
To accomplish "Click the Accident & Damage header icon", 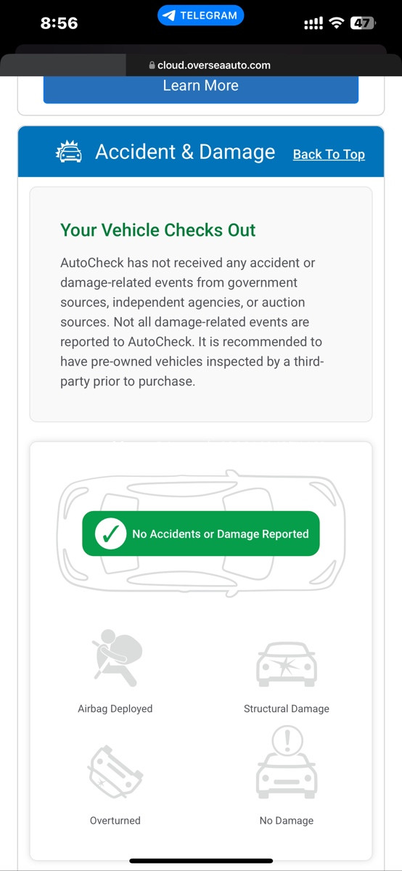I will click(70, 152).
